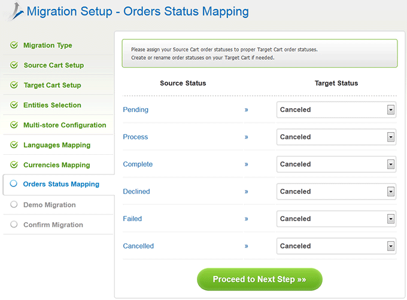Click Proceed to Next Step button
The width and height of the screenshot is (407, 300).
pyautogui.click(x=260, y=279)
